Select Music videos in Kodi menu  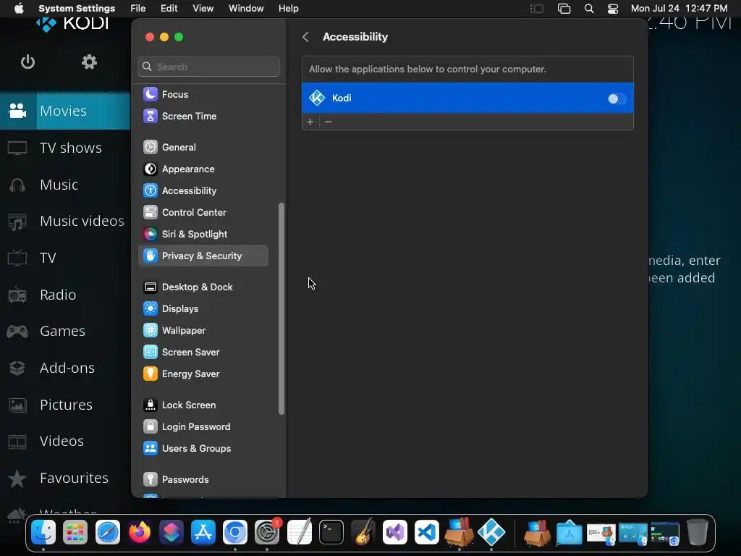pyautogui.click(x=65, y=221)
